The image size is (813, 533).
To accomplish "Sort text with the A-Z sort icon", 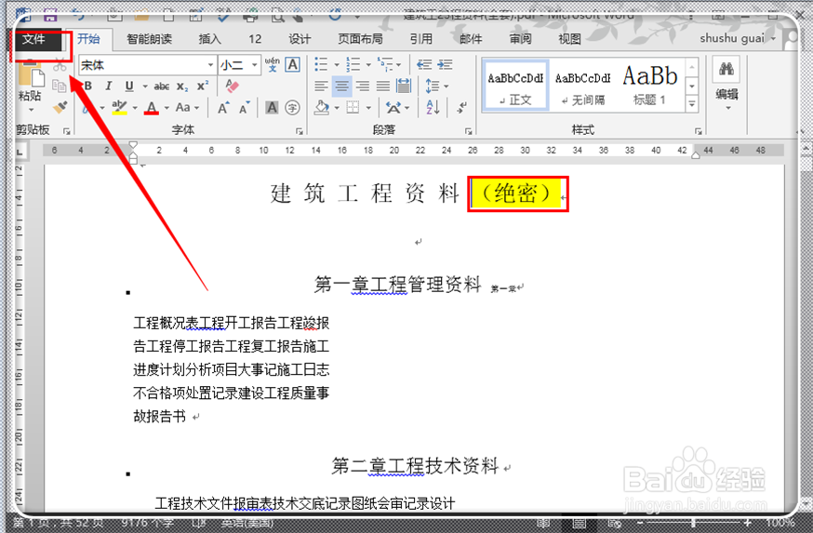I will coord(433,108).
